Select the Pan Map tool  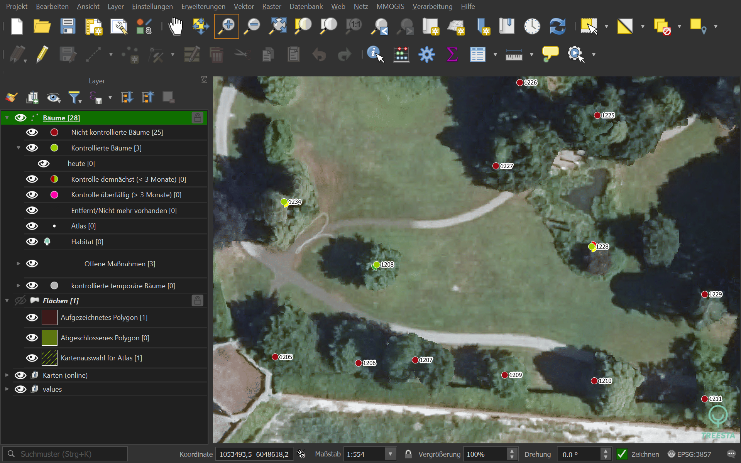click(x=176, y=26)
